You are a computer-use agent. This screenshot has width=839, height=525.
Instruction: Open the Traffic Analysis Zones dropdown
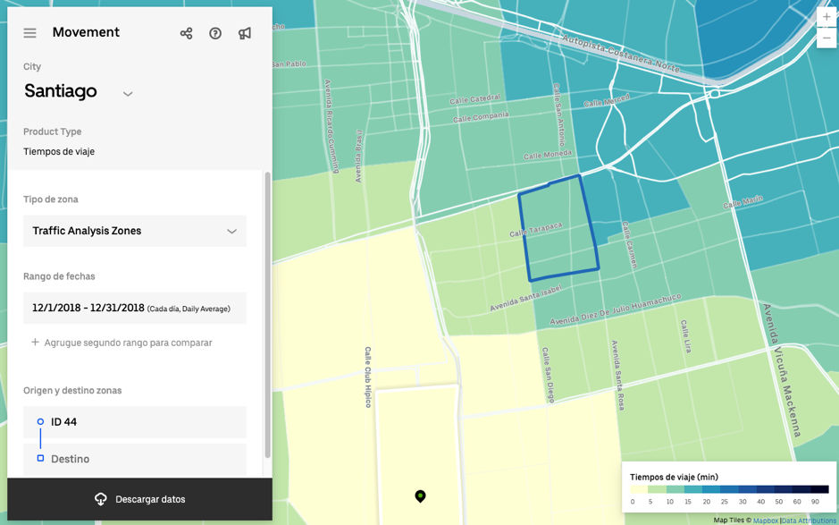tap(135, 231)
